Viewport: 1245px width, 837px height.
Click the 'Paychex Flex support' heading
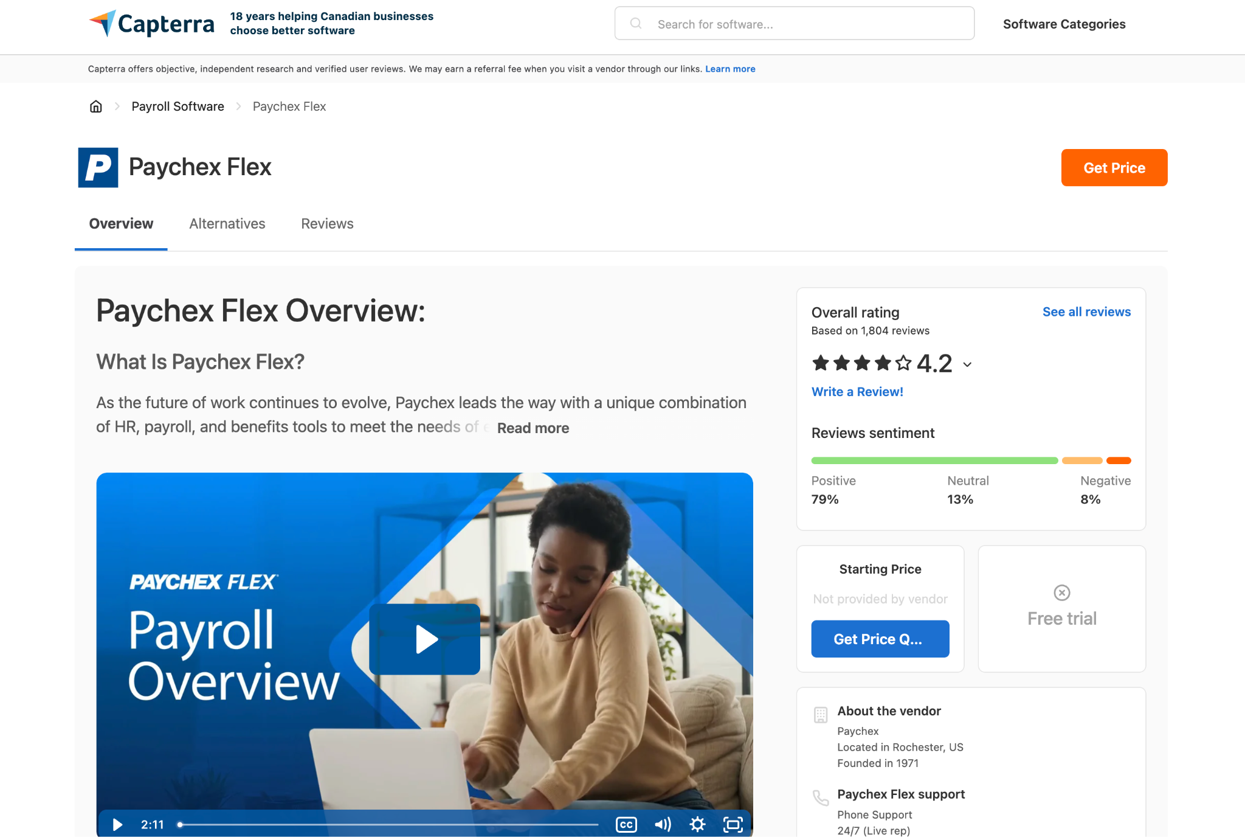pos(901,794)
